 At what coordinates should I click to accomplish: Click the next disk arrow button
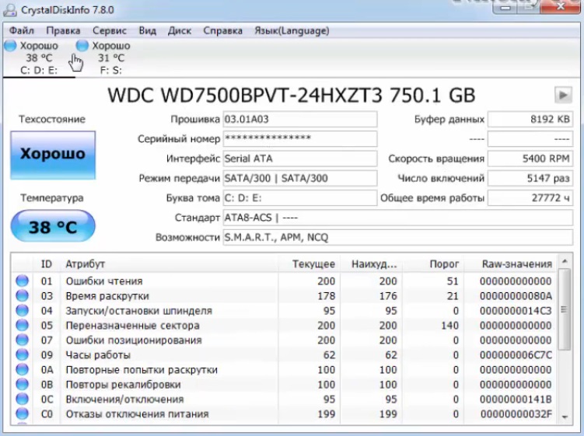(x=562, y=95)
